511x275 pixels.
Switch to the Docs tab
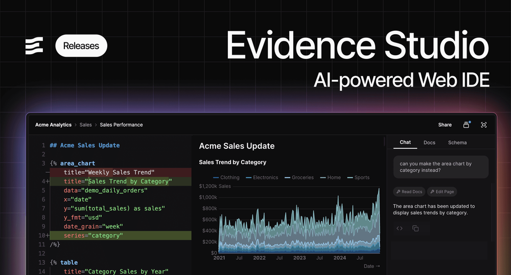pyautogui.click(x=429, y=143)
